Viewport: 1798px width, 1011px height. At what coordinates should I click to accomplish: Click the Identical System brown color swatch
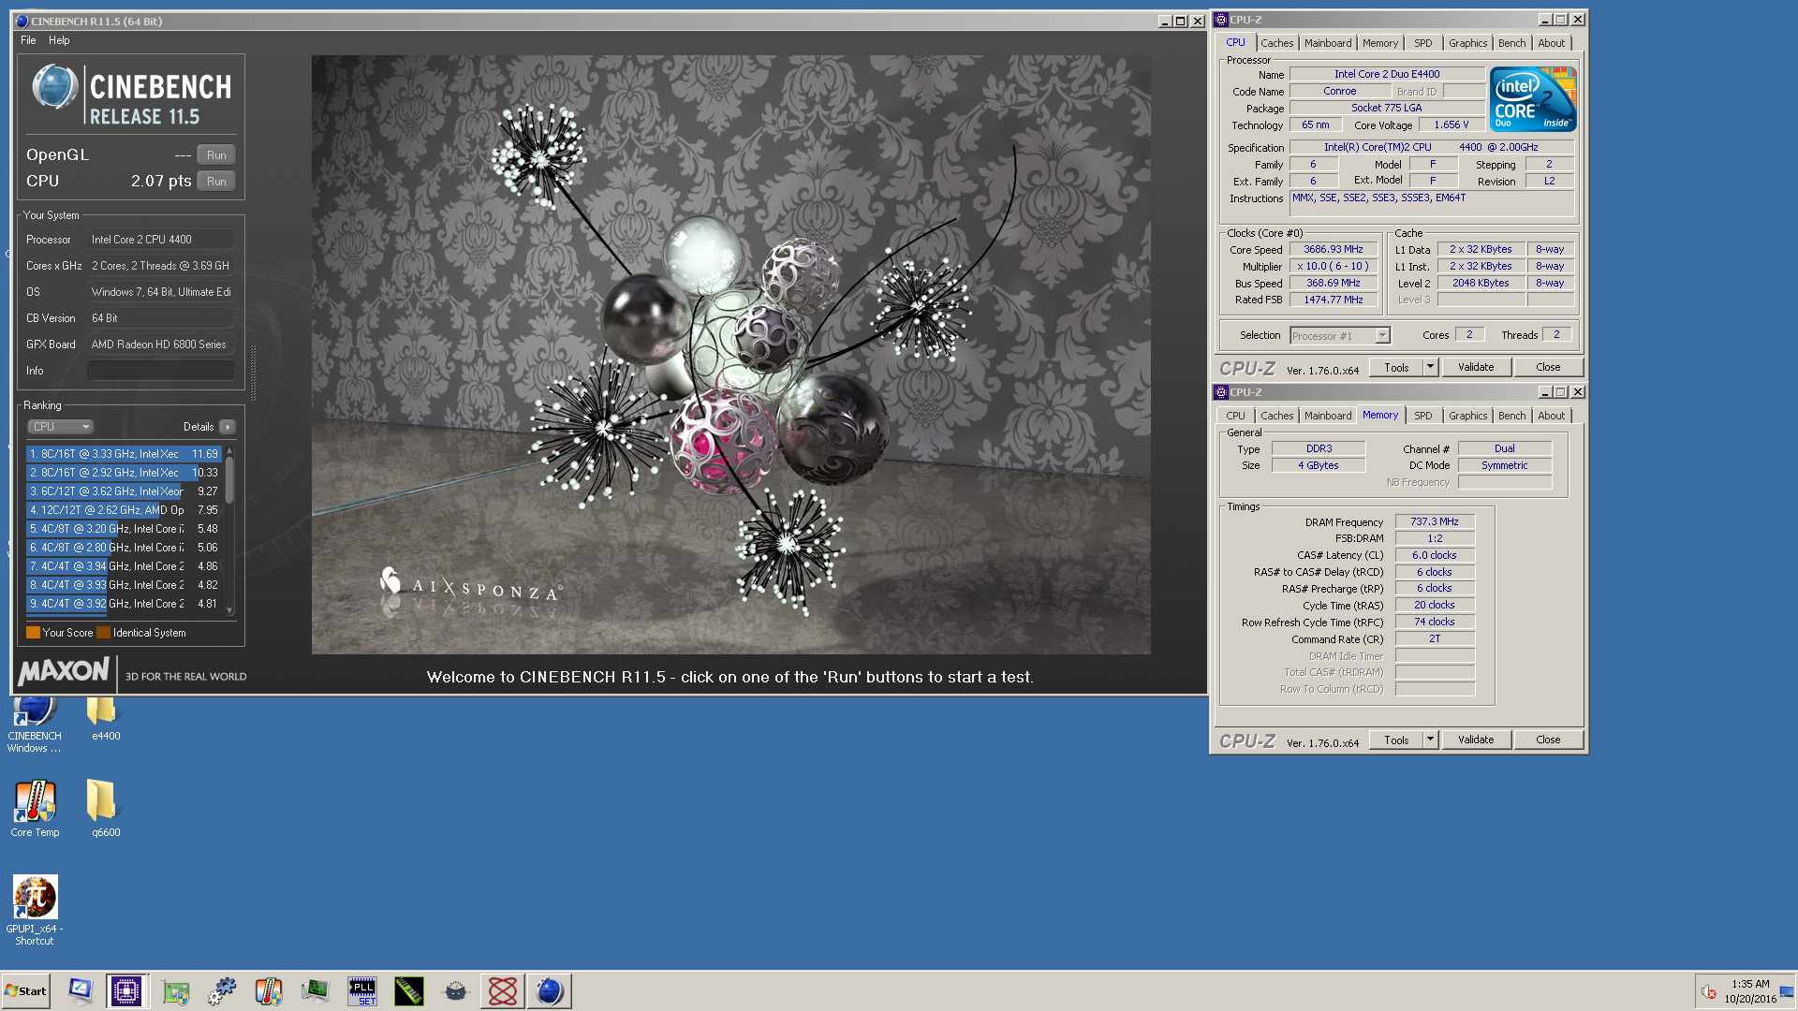[x=103, y=633]
